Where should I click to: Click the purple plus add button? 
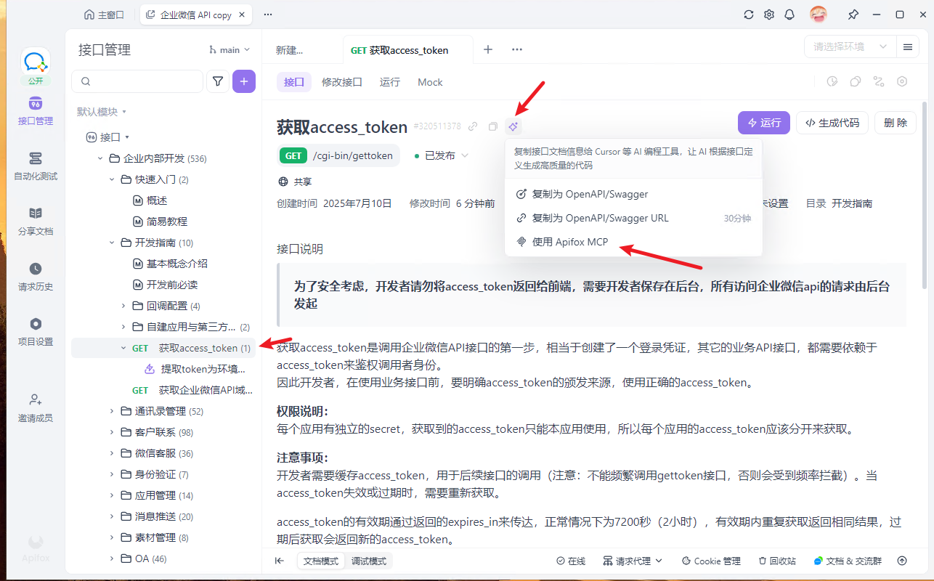[244, 82]
